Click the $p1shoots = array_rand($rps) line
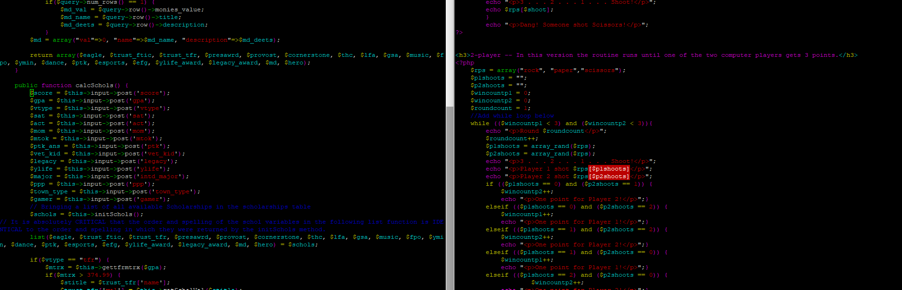This screenshot has width=902, height=290. tap(540, 146)
